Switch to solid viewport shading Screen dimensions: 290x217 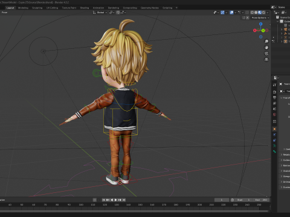point(256,13)
